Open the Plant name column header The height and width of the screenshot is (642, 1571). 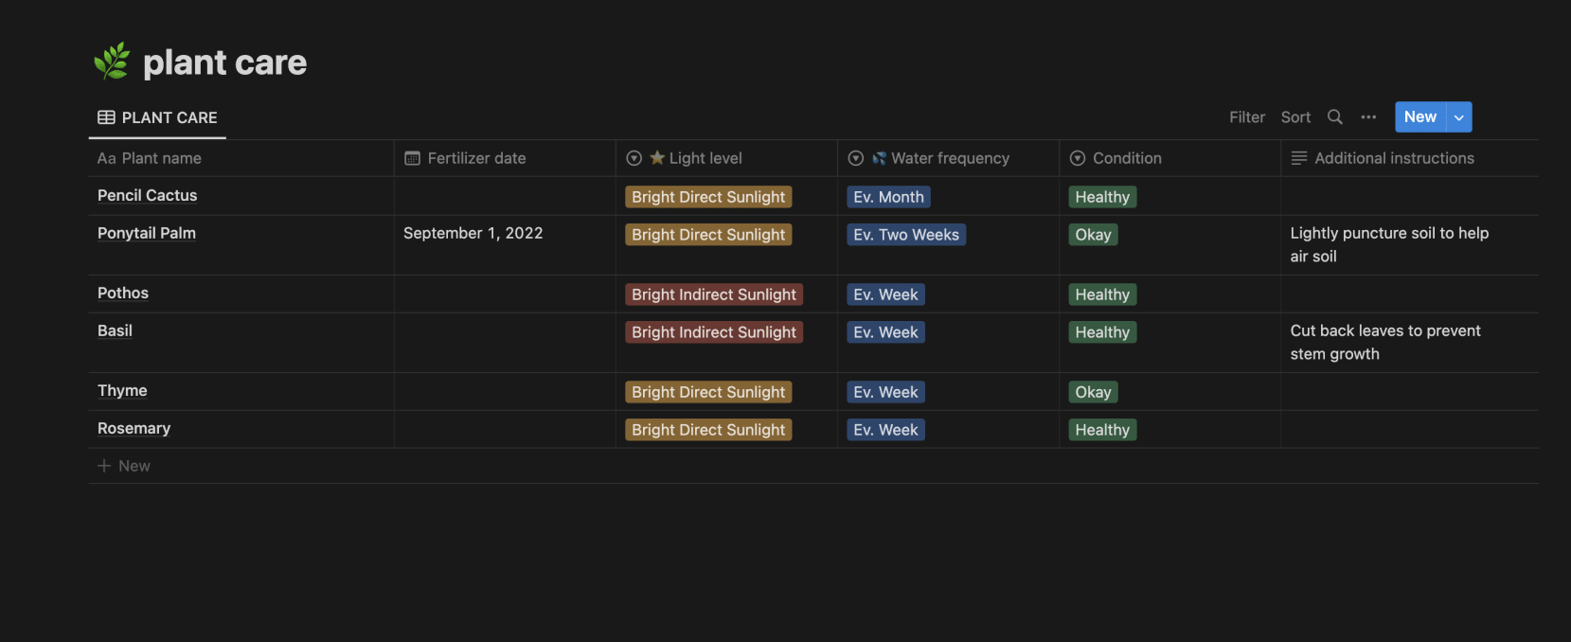[x=241, y=158]
